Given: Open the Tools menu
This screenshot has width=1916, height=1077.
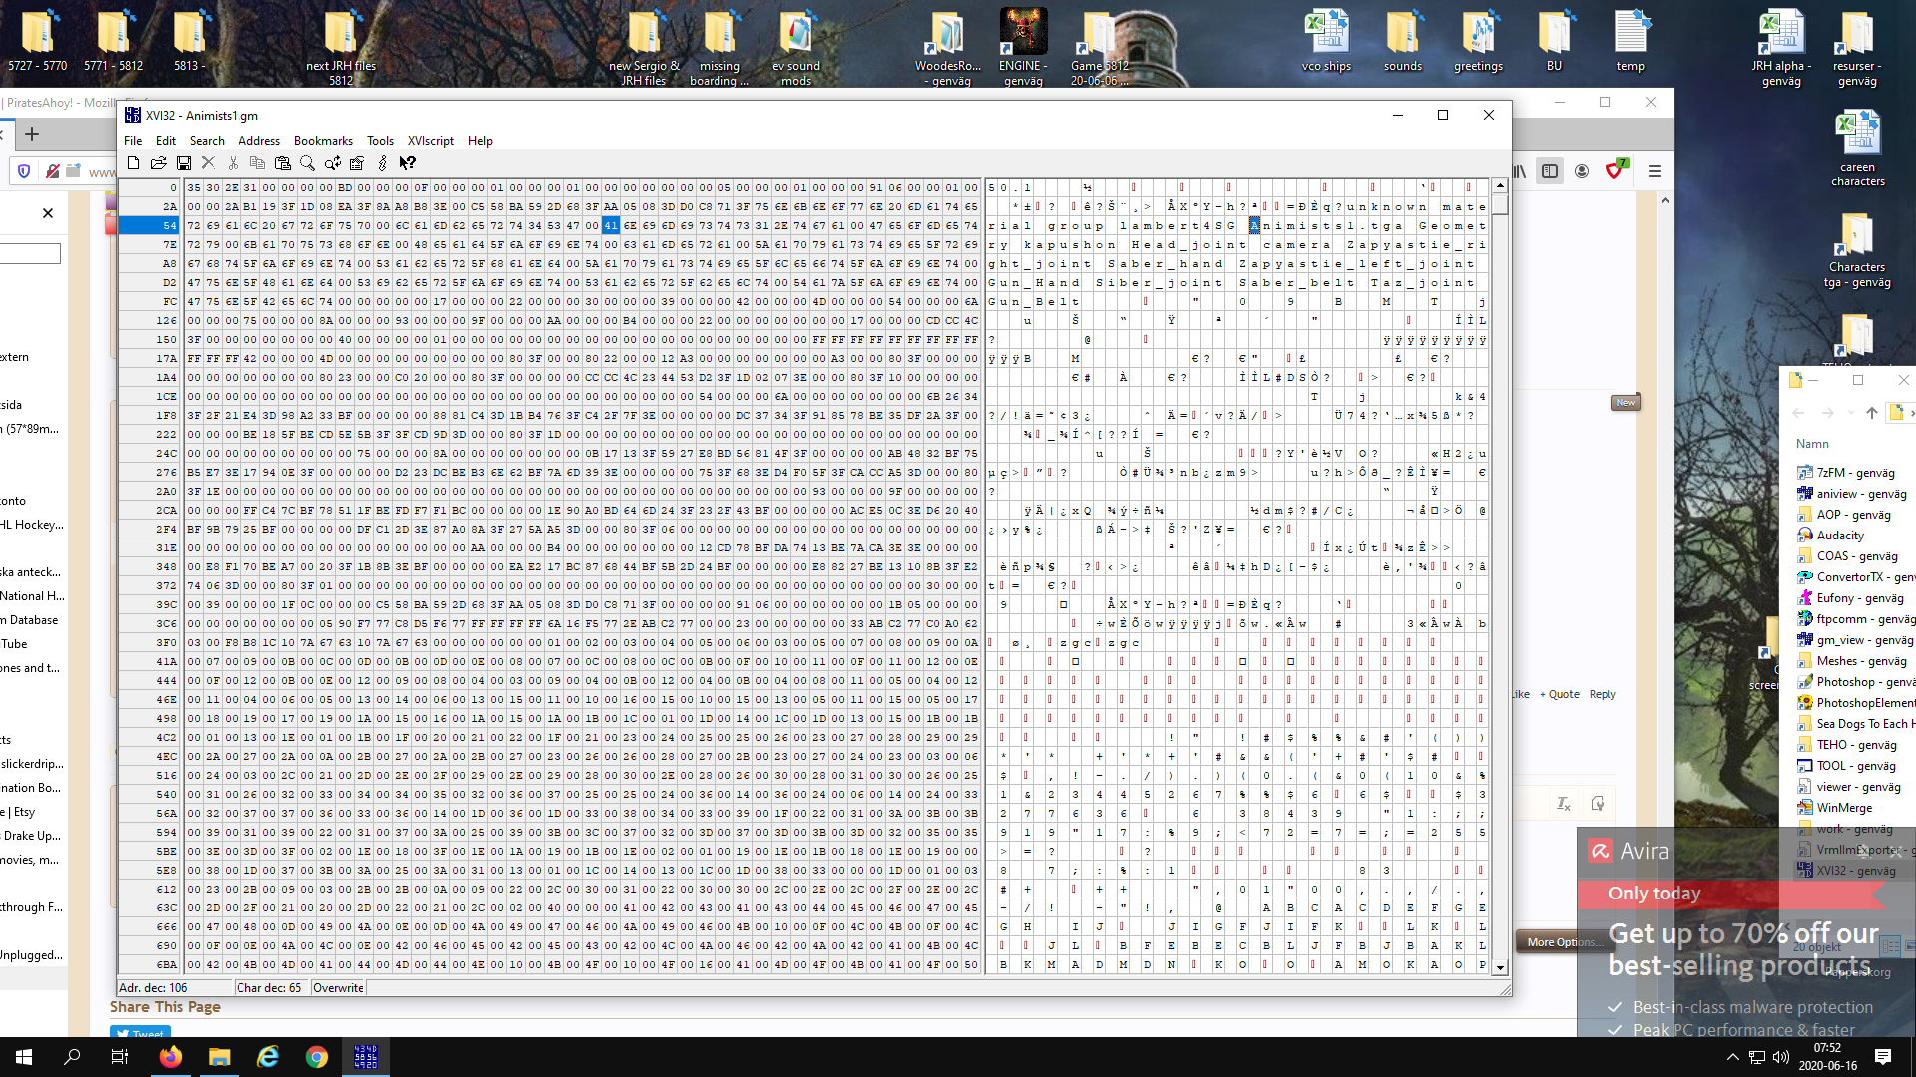Looking at the screenshot, I should click(x=380, y=141).
